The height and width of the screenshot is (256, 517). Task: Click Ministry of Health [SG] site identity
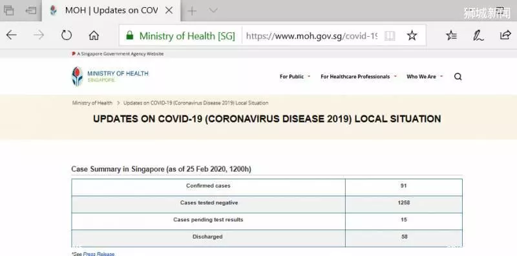click(x=187, y=35)
